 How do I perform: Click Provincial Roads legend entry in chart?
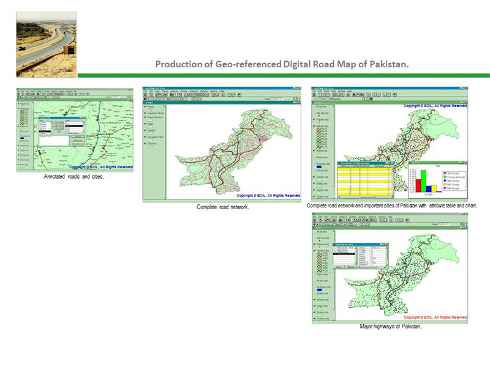tap(454, 177)
